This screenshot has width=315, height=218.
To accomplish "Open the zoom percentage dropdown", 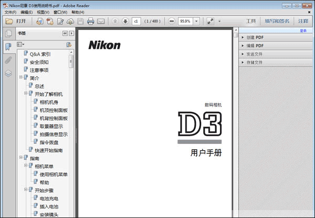I will 197,22.
